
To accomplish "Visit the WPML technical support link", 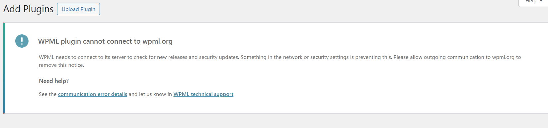I will coord(203,94).
